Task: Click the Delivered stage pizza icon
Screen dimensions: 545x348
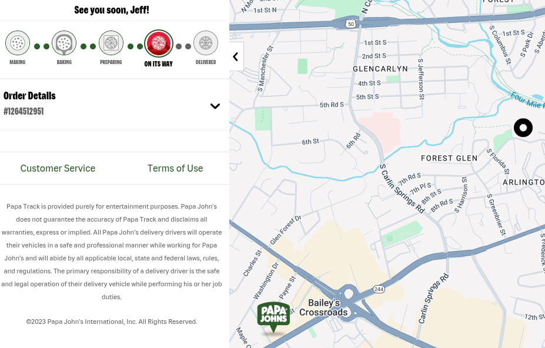Action: (206, 43)
